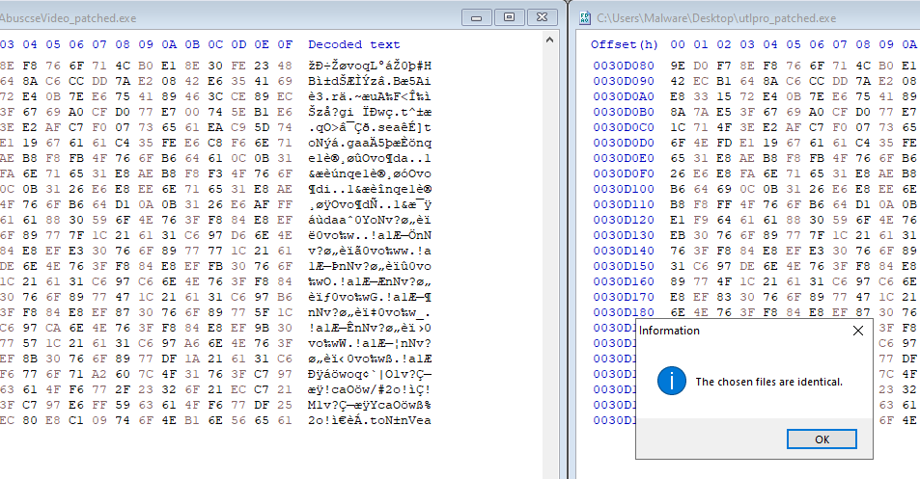Select offset 0030D110 in the right window

(623, 204)
